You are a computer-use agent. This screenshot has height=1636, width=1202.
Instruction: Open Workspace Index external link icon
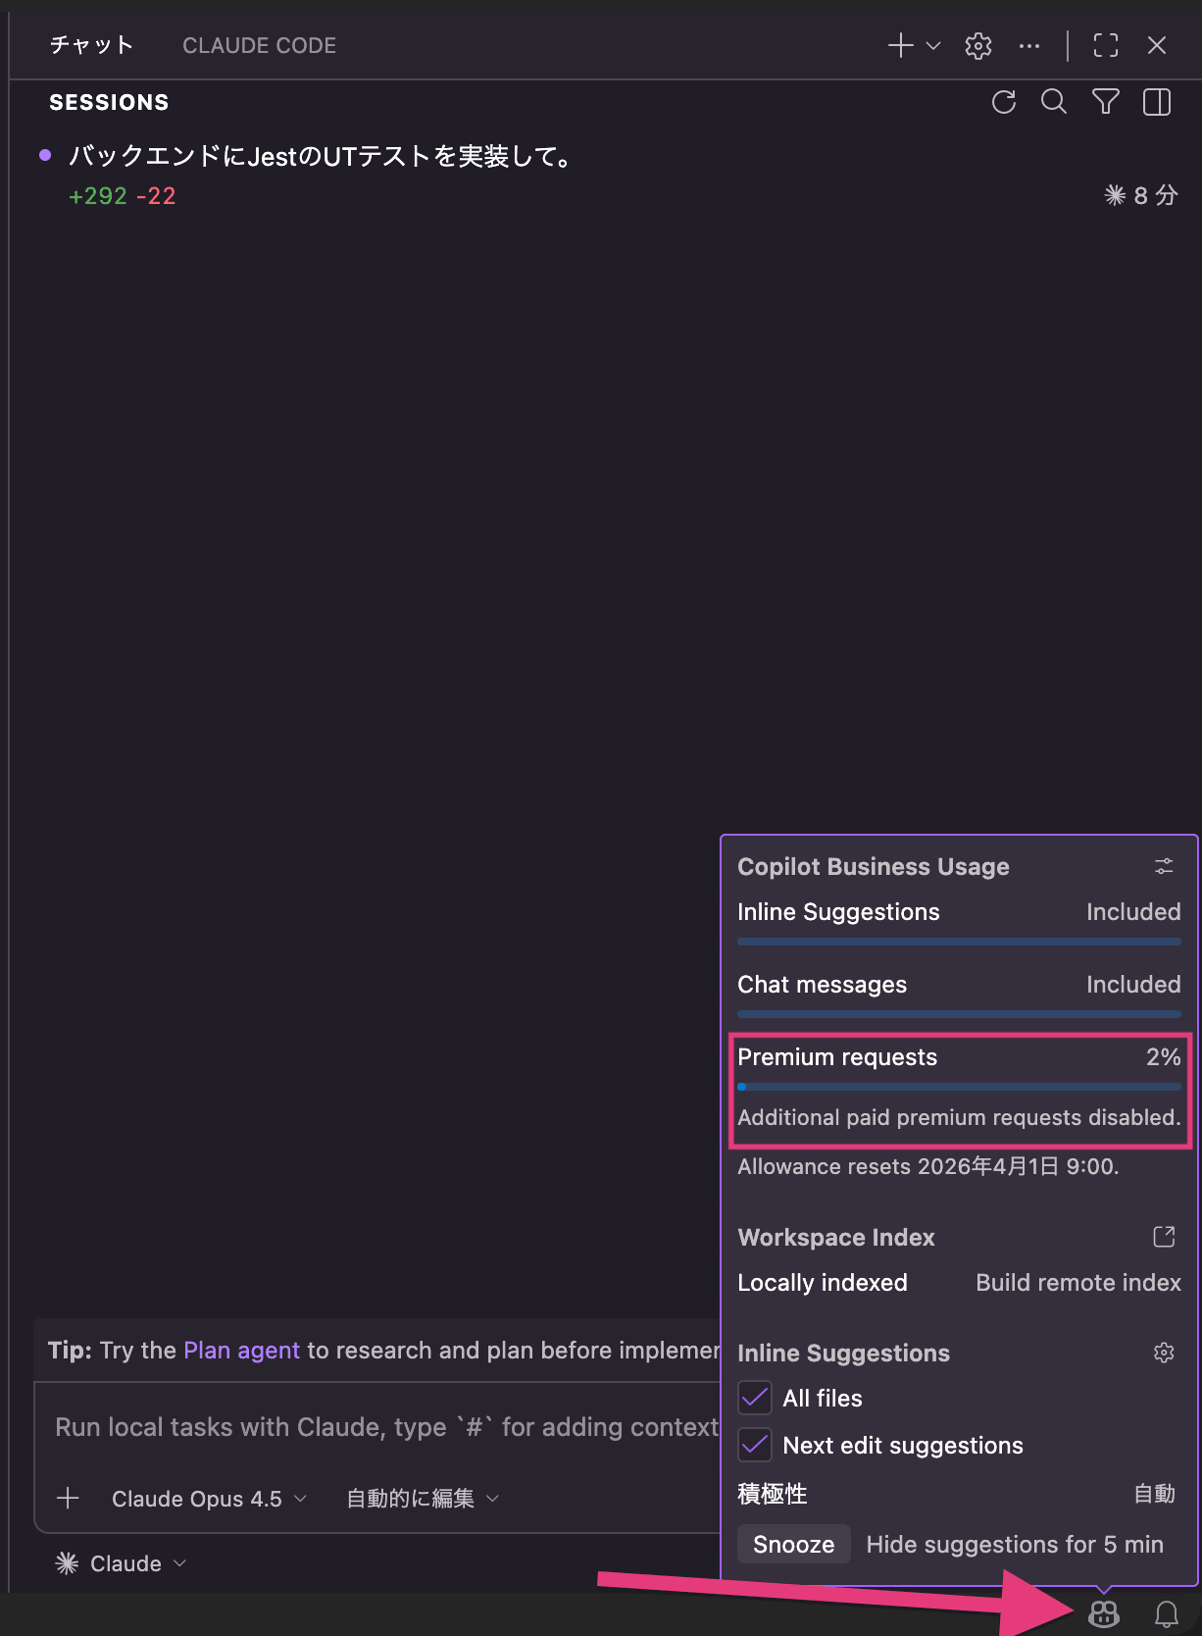[x=1164, y=1237]
